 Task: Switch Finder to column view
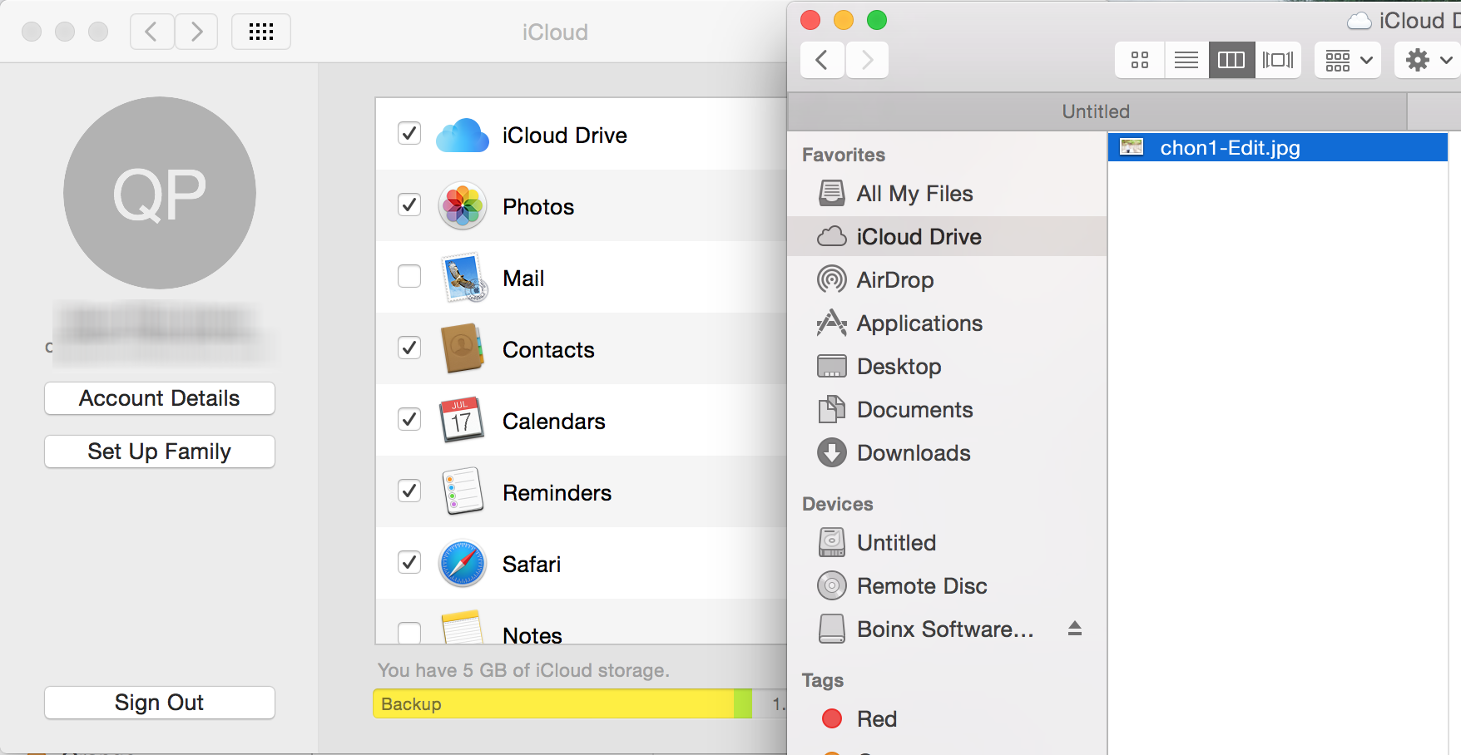tap(1231, 60)
